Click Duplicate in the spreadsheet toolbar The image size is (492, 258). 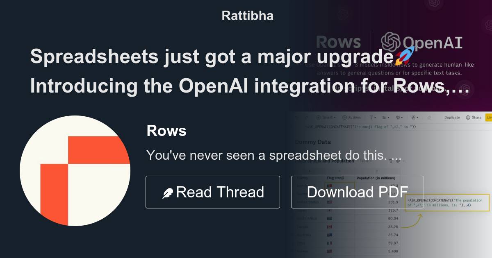click(452, 117)
